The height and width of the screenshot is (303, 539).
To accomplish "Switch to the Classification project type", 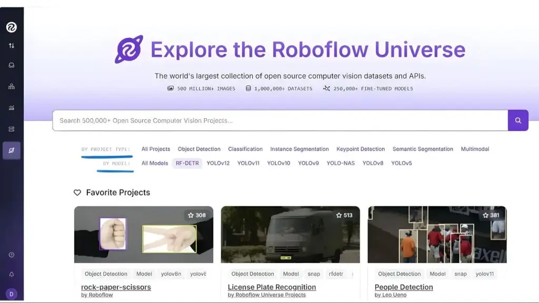I will click(x=245, y=149).
